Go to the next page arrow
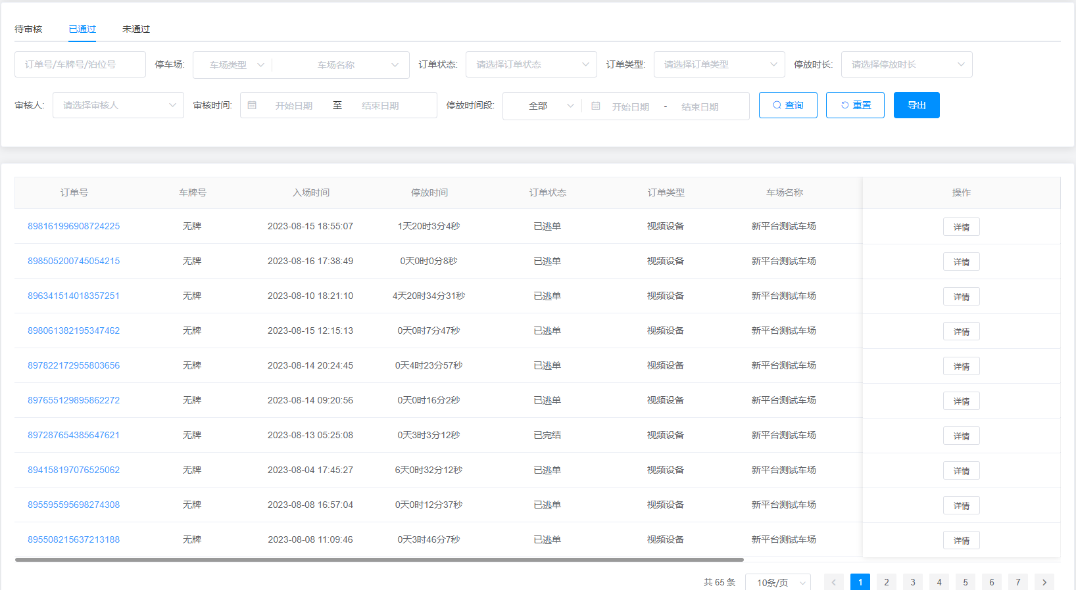Screen dimensions: 1076x590 click(x=1044, y=582)
